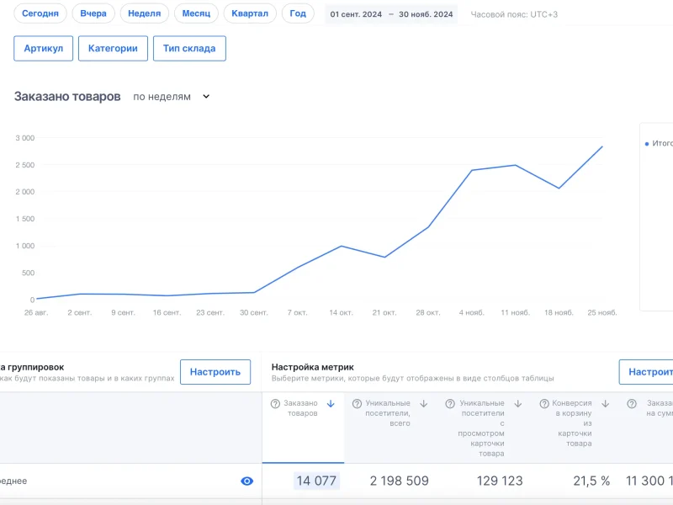Click help icon for 'Уникальные посетители, всего'
The height and width of the screenshot is (505, 673).
pyautogui.click(x=357, y=404)
